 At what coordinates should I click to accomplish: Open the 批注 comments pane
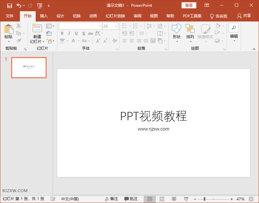point(131,199)
